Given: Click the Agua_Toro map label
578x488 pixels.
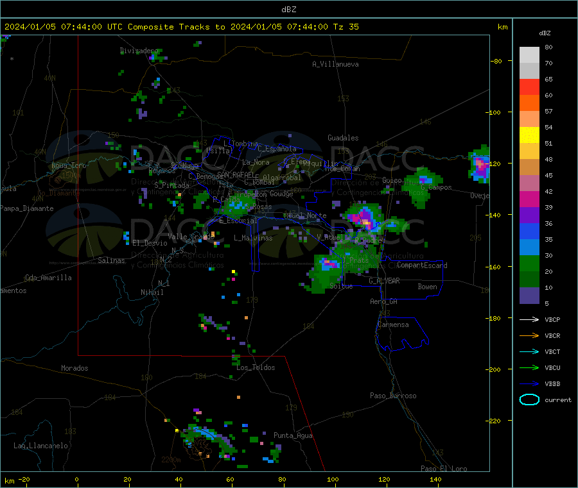Looking at the screenshot, I should 69,165.
